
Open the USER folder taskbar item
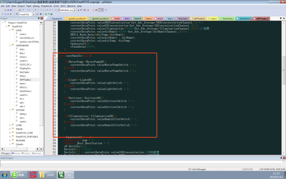[x=47, y=175]
